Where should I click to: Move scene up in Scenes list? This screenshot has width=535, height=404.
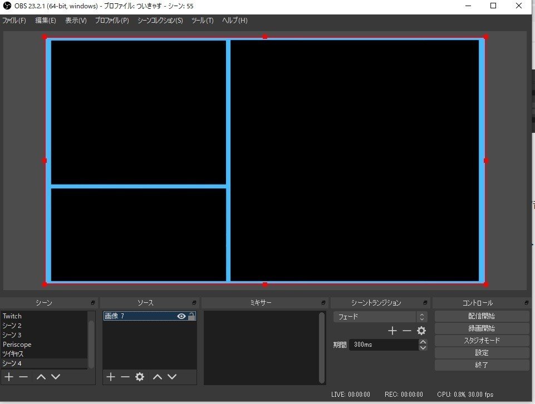click(x=41, y=377)
